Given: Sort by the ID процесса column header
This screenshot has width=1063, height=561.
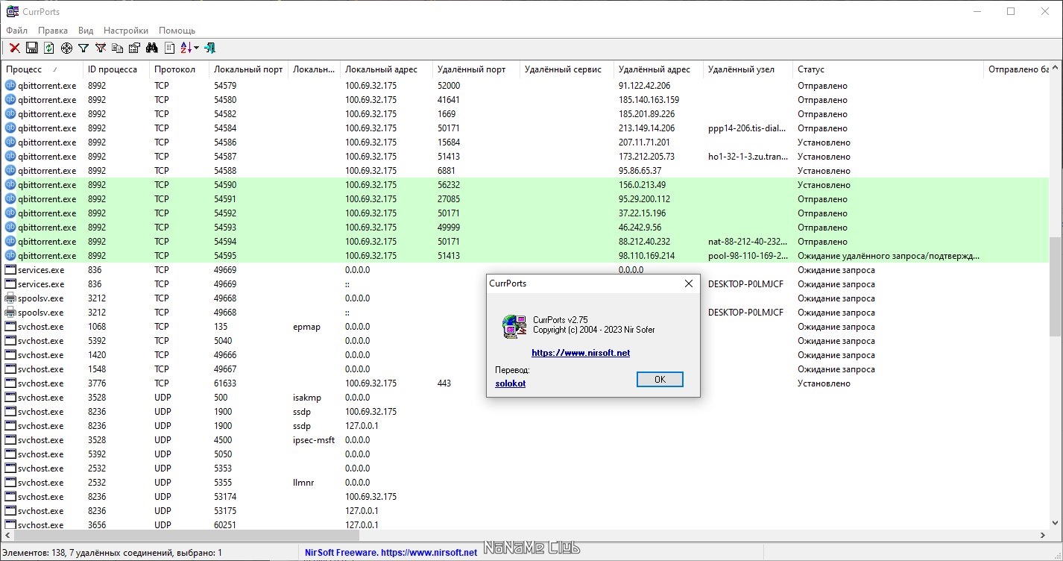Looking at the screenshot, I should pos(116,69).
